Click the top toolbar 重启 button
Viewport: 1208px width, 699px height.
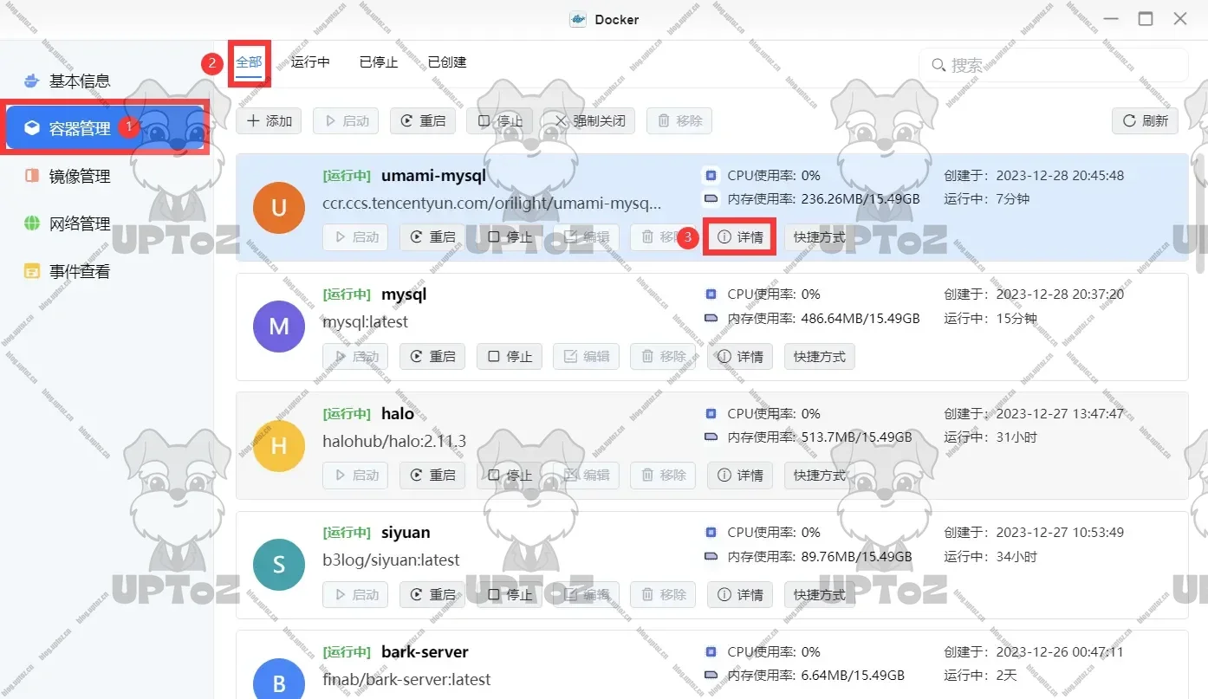(423, 121)
